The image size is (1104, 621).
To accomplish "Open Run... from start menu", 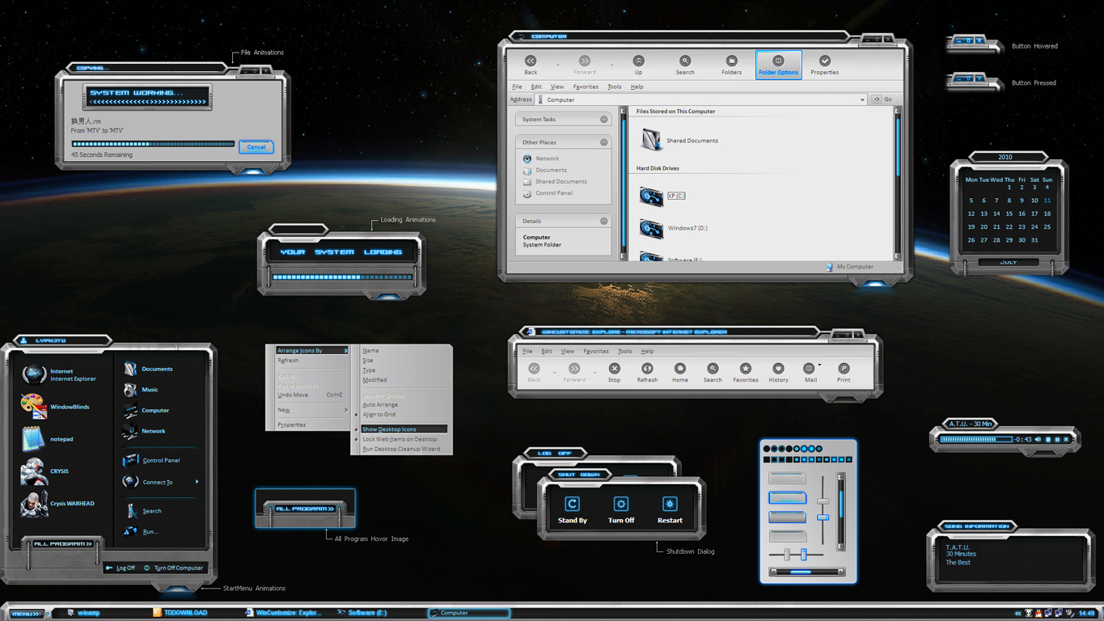I will click(x=141, y=531).
